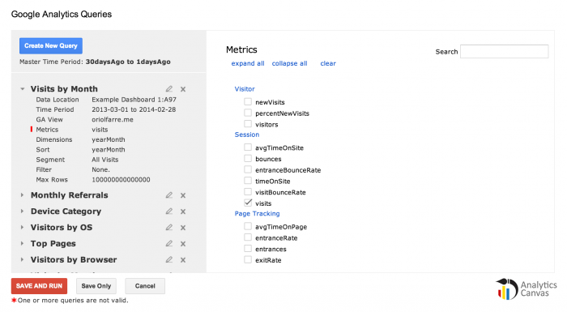Screen dimensions: 567x312
Task: Check the entrances metric
Action: [248, 248]
